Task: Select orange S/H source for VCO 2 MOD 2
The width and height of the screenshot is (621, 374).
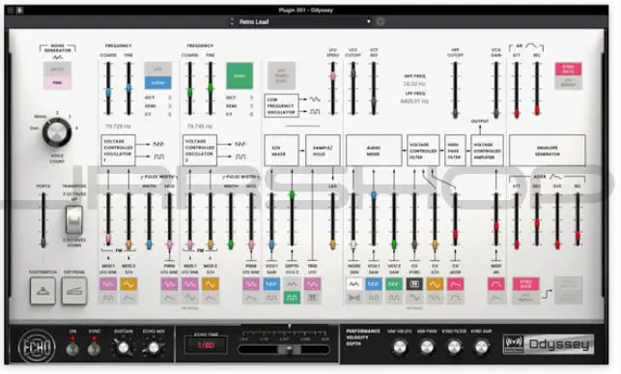Action: tap(211, 284)
